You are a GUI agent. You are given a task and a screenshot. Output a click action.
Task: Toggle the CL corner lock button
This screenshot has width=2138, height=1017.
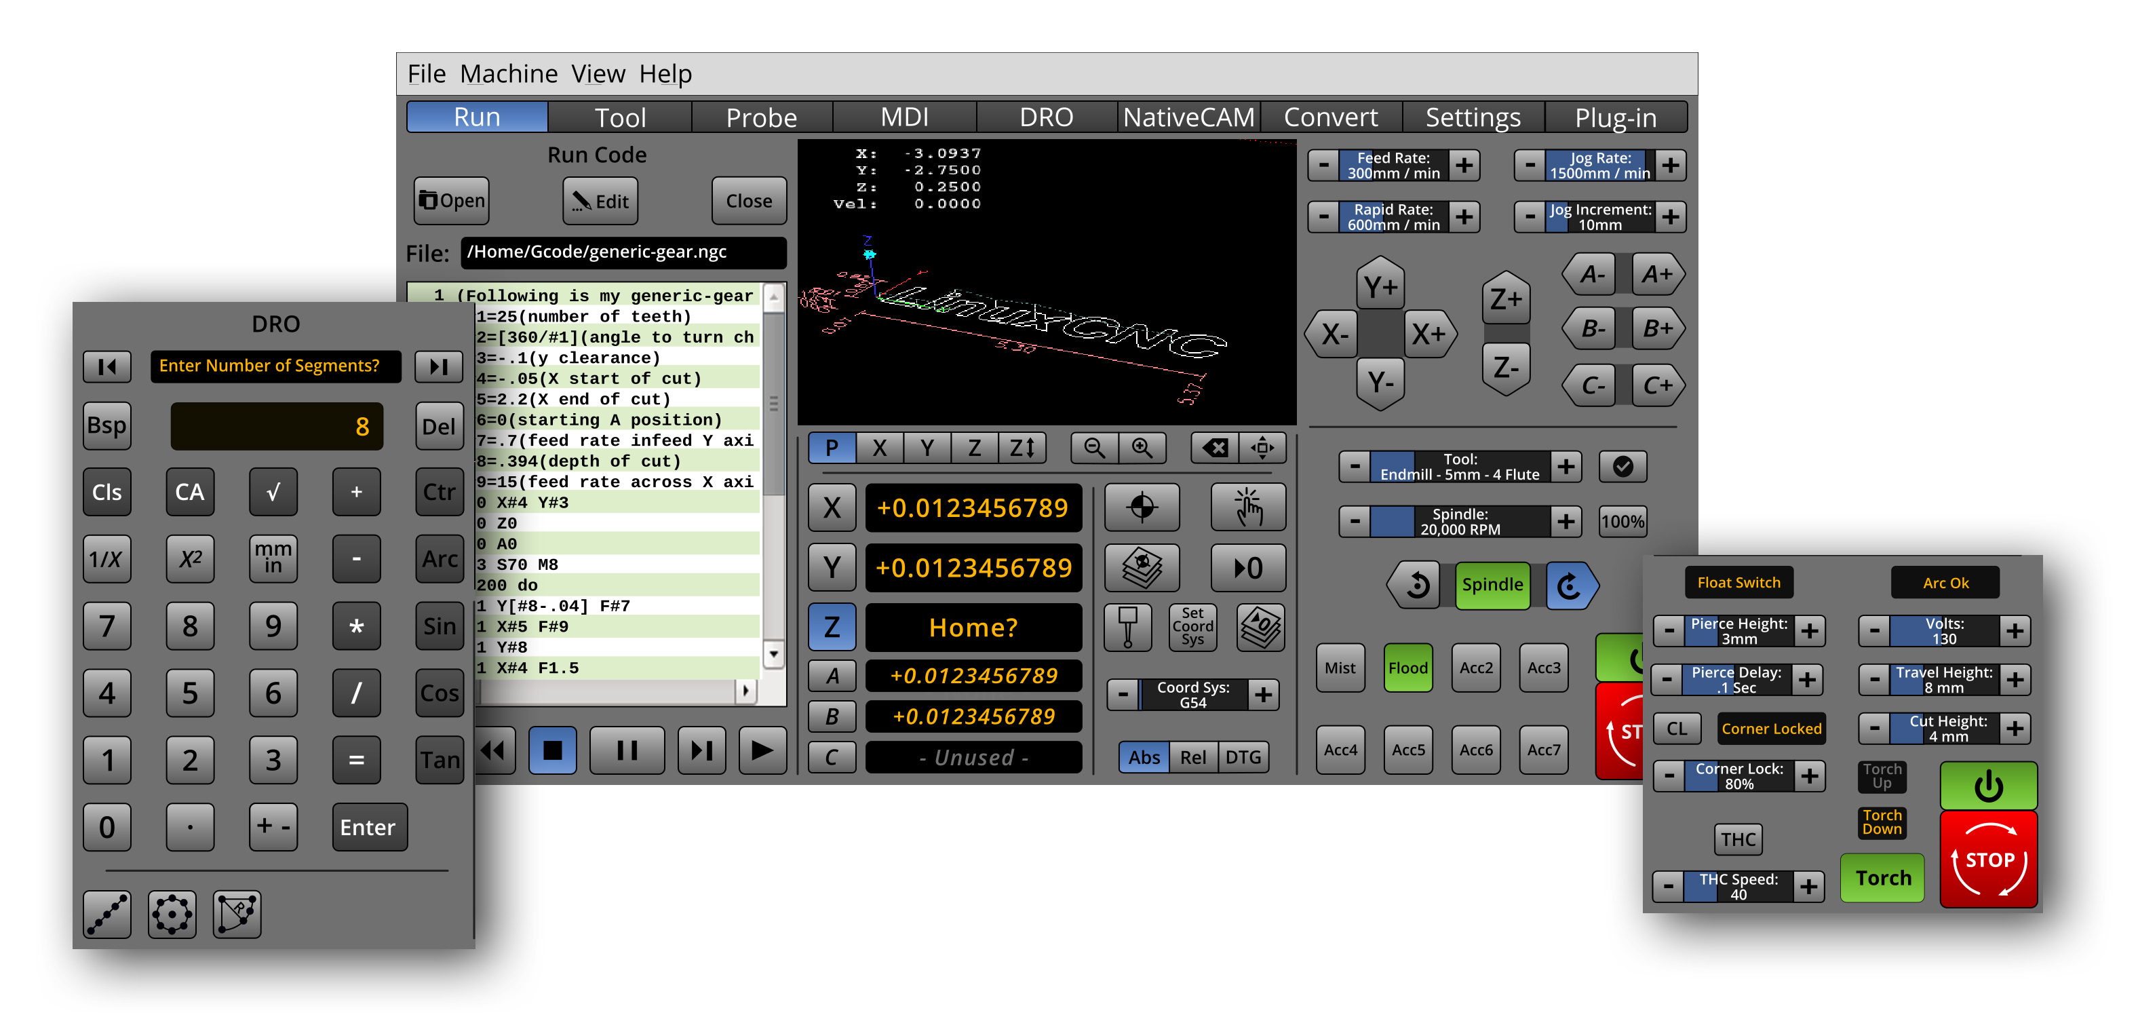(x=1677, y=728)
